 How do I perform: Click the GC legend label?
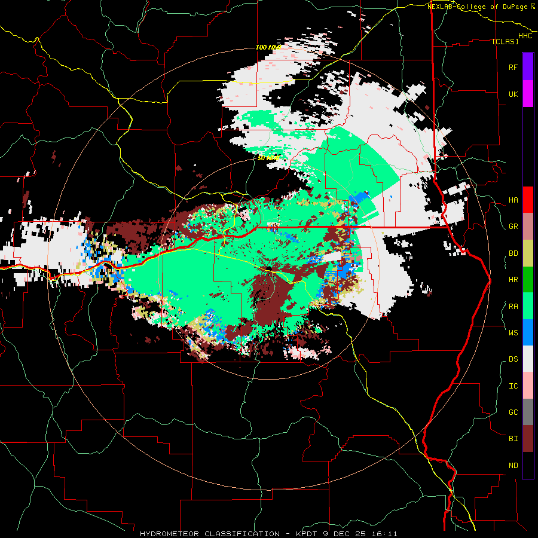tap(513, 412)
